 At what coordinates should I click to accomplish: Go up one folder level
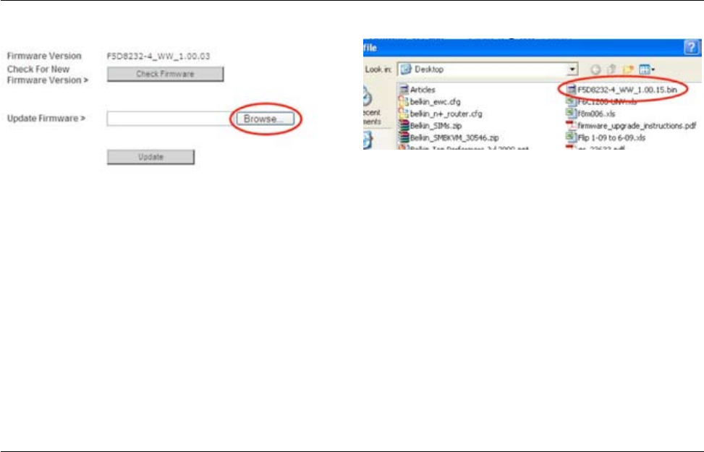[611, 69]
